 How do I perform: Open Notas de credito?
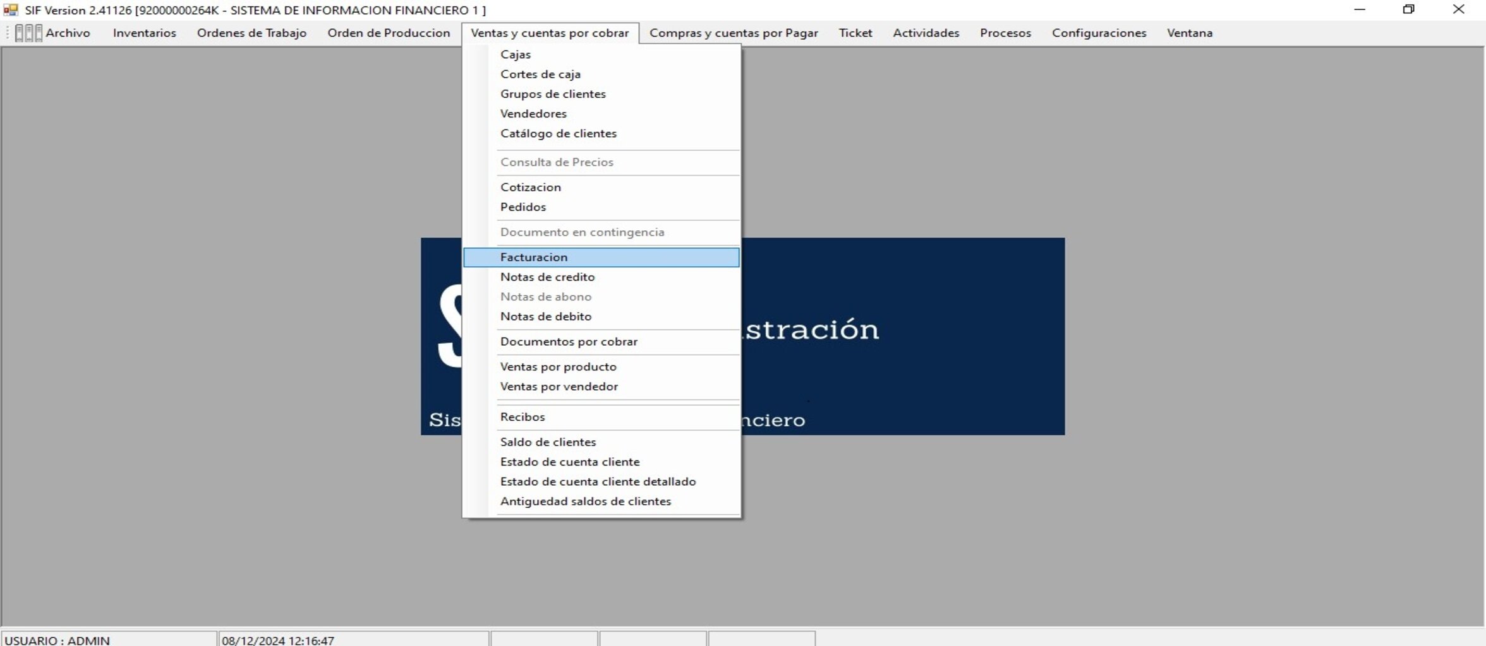601,277
